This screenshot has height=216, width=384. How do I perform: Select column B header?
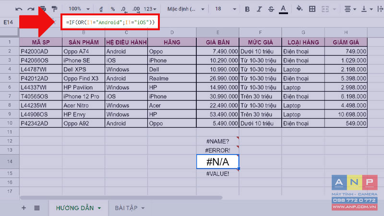[84, 32]
